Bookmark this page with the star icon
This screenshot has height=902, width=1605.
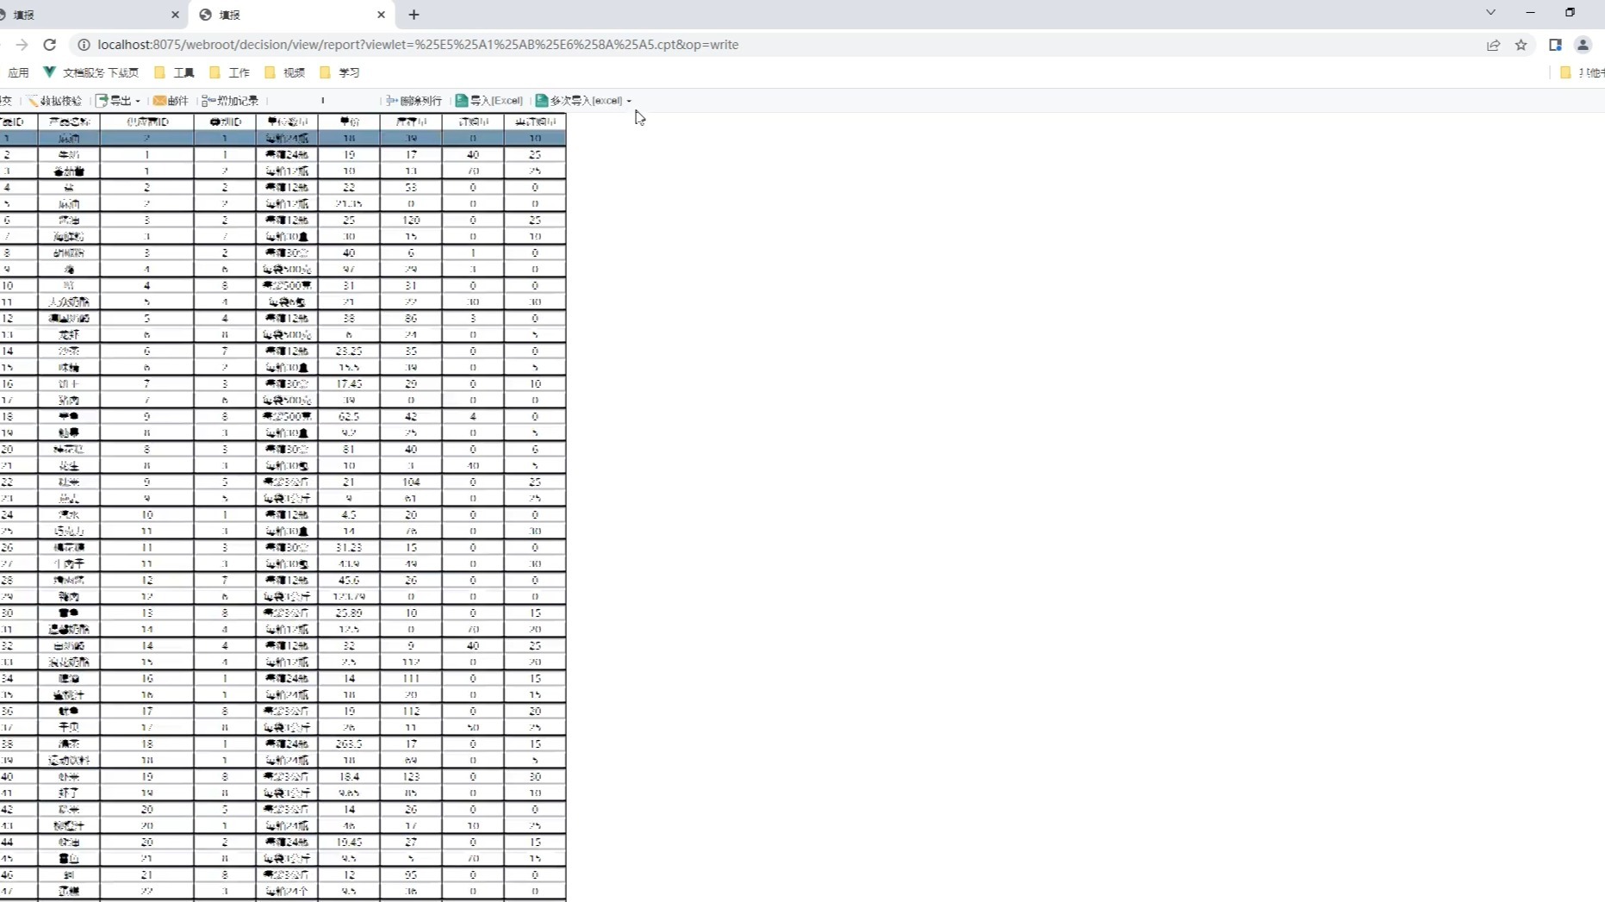1521,45
